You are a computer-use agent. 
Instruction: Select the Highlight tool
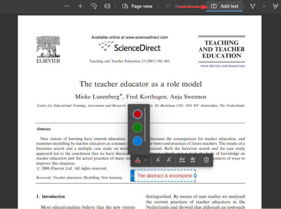[x=276, y=6]
